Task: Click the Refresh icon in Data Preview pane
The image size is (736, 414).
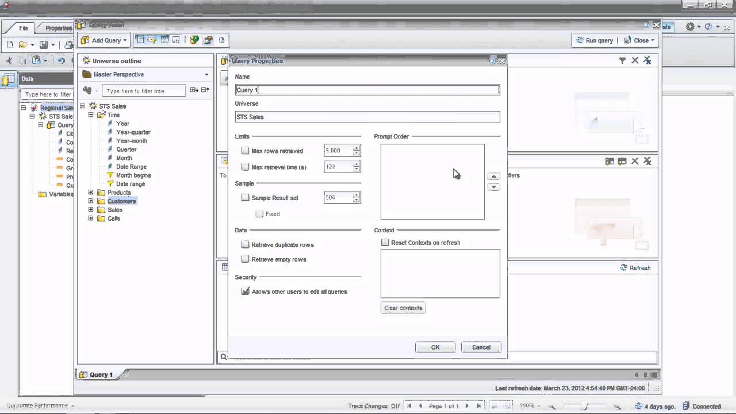Action: [x=623, y=268]
